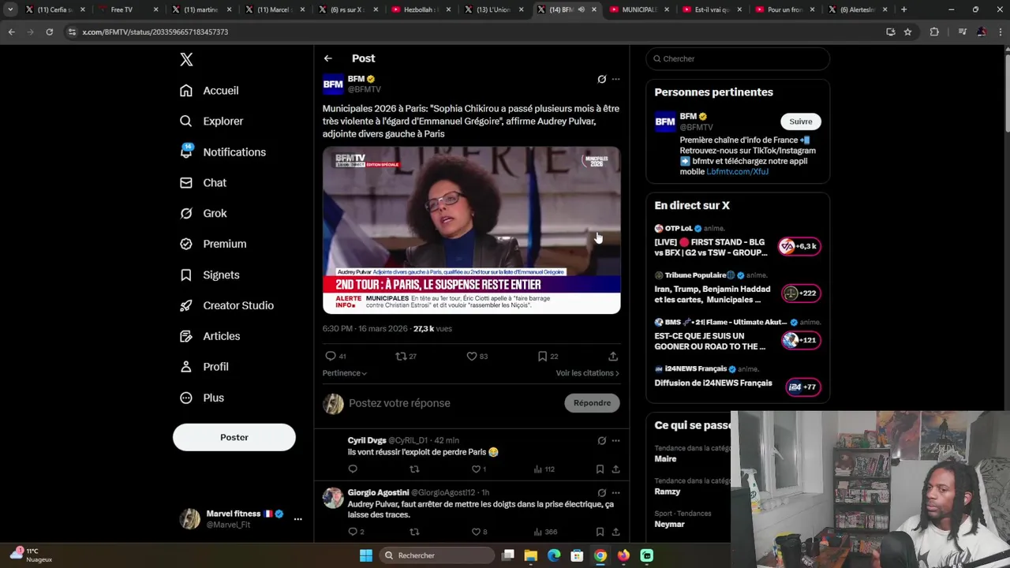This screenshot has height=568, width=1010.
Task: Click the BFM avatar in the post
Action: coord(333,84)
